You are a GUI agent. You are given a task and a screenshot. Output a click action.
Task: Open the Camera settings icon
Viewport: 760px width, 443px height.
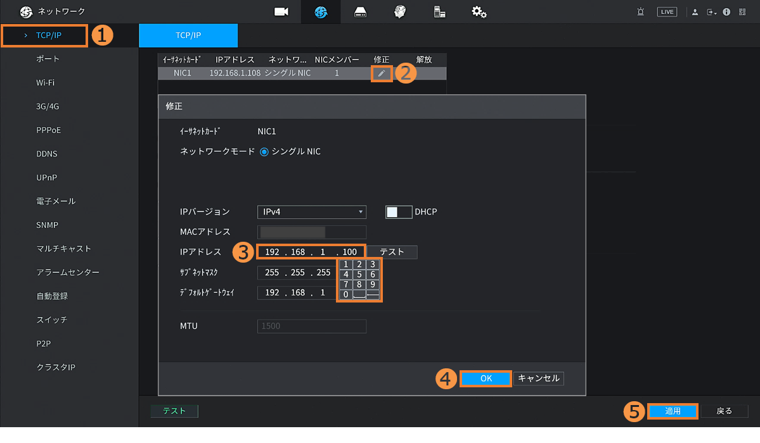[281, 12]
